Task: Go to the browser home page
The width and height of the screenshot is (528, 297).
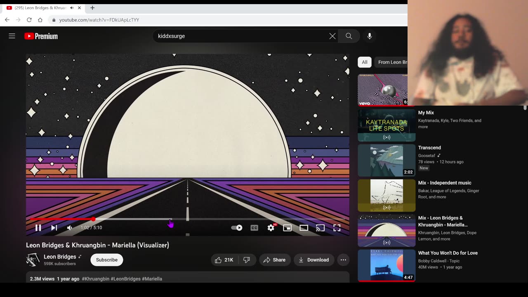Action: (x=40, y=20)
